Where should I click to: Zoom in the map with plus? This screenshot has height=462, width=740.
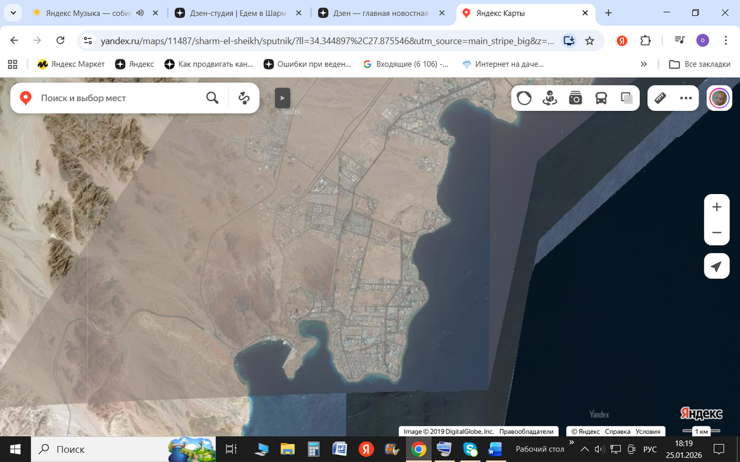tap(717, 207)
